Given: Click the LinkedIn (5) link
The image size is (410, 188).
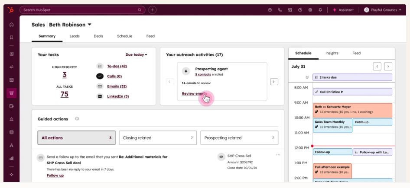Looking at the screenshot, I should [x=118, y=96].
